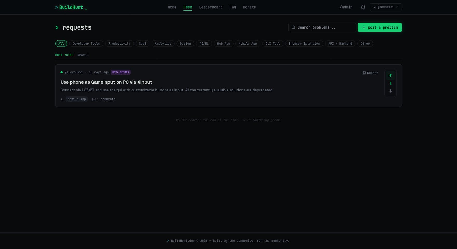Open the /admin link

click(346, 7)
